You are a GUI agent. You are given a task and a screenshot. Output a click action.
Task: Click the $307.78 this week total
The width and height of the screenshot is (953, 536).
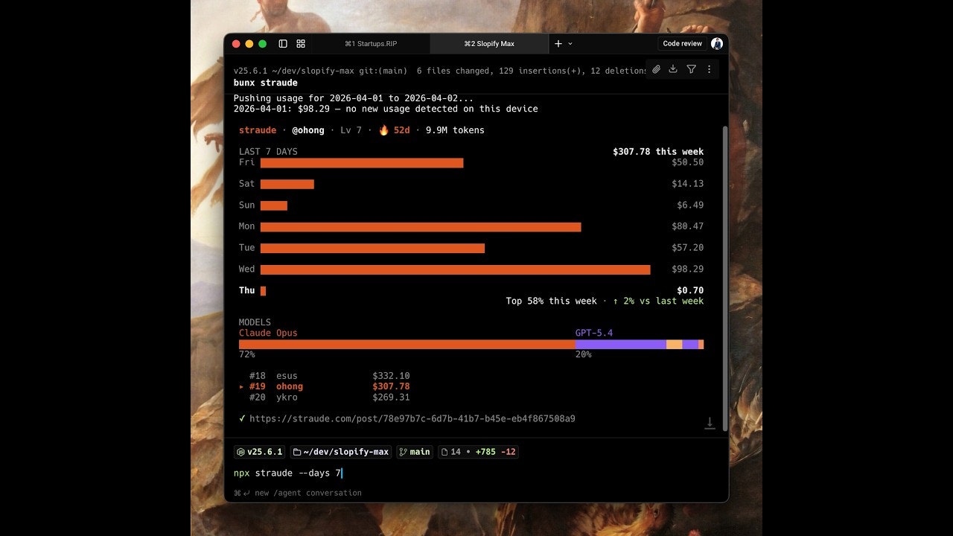tap(658, 152)
